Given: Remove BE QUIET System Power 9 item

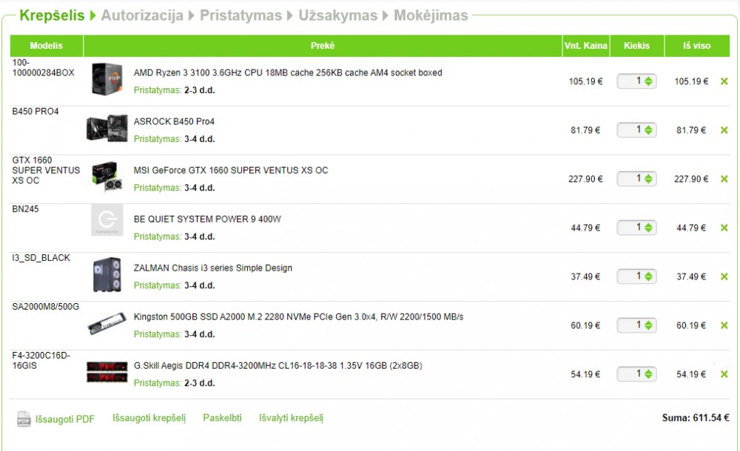Looking at the screenshot, I should 724,228.
